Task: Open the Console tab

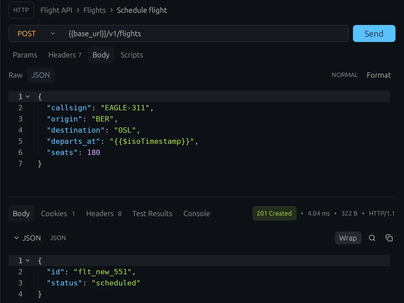Action: [x=197, y=213]
